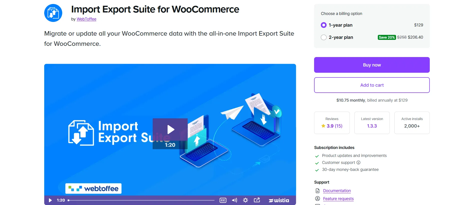
Task: Click the Add to cart button
Action: pos(372,85)
